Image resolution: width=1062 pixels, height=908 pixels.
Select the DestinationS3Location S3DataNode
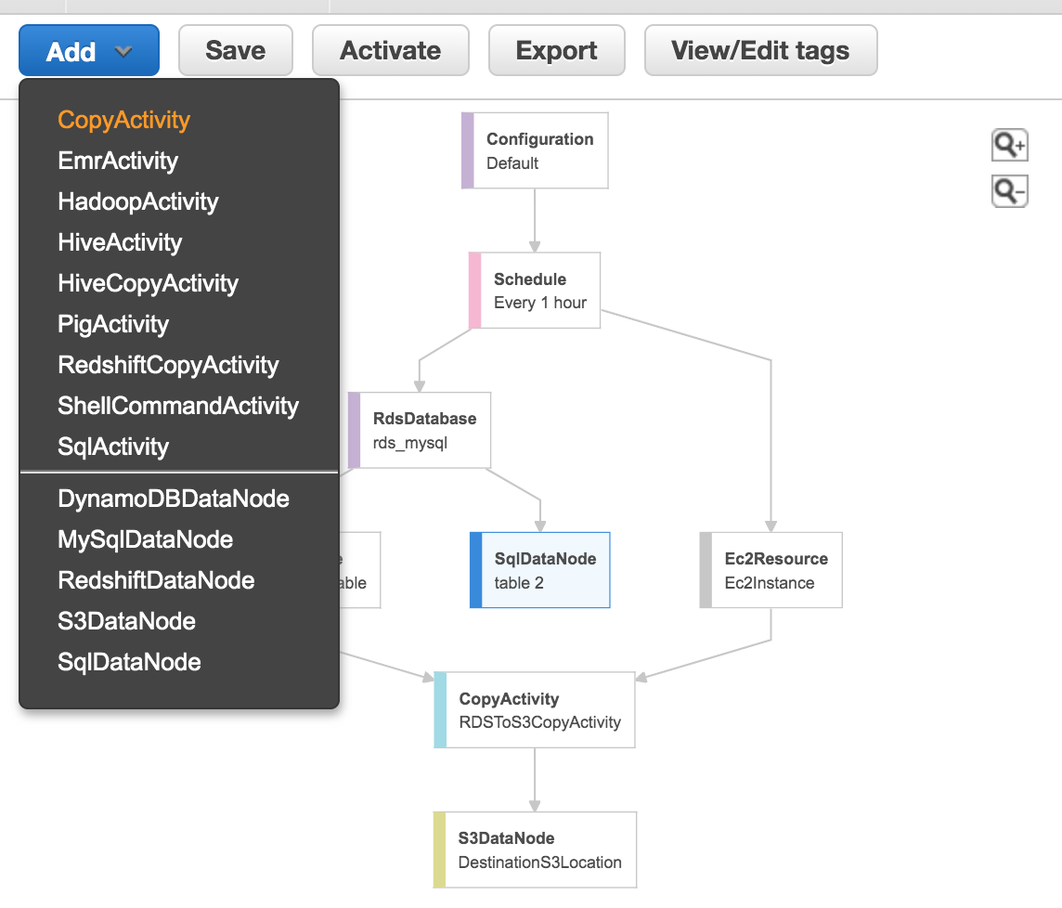pyautogui.click(x=538, y=848)
